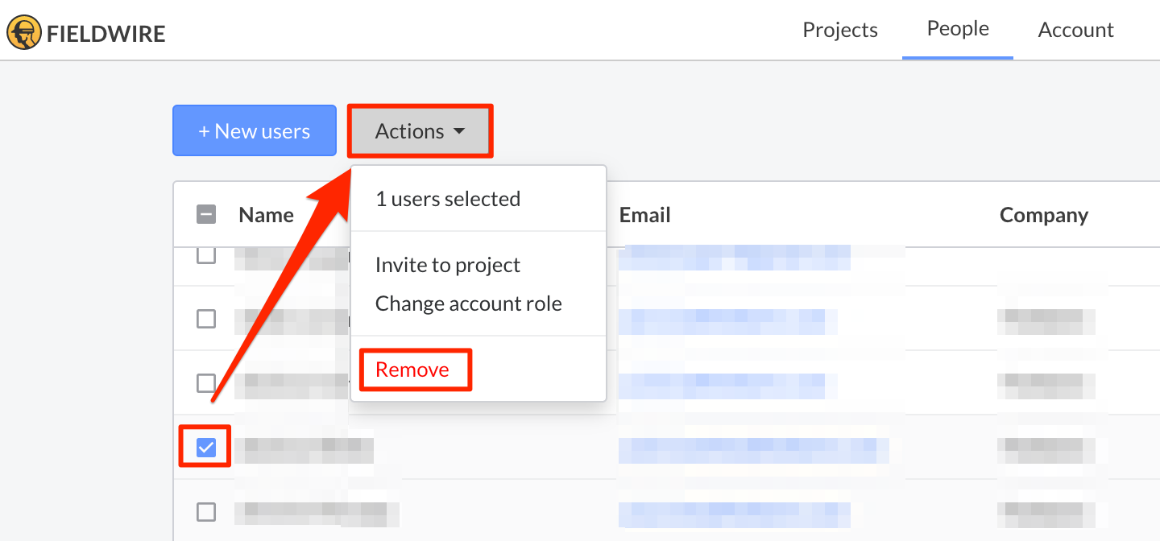Open the Actions button menu
Image resolution: width=1160 pixels, height=541 pixels.
click(x=419, y=130)
